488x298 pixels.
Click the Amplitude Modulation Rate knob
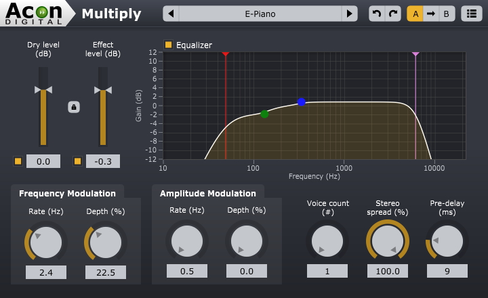coord(187,241)
